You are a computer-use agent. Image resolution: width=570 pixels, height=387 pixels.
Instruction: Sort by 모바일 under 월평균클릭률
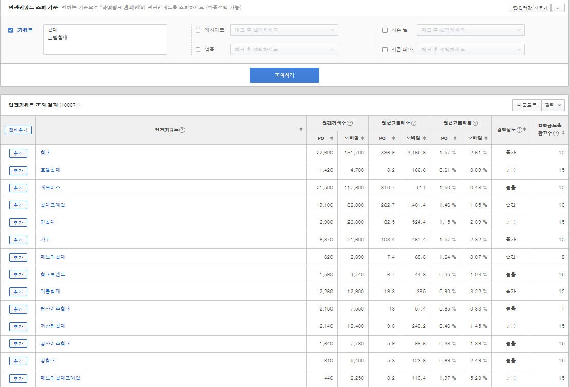(486, 138)
